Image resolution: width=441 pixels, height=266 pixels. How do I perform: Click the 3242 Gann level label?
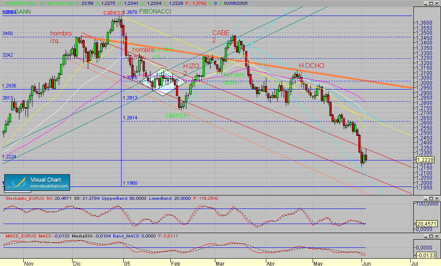coord(8,55)
